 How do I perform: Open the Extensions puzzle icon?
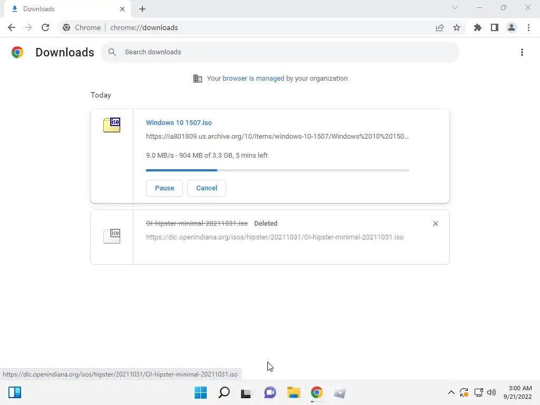(478, 27)
